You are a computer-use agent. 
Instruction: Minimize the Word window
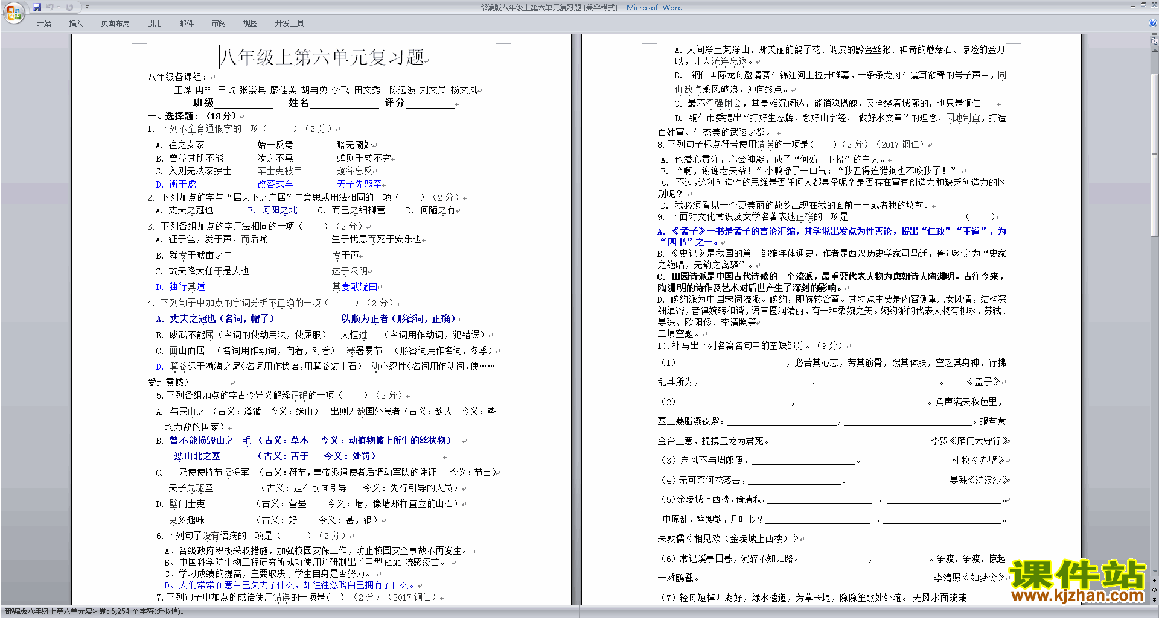pyautogui.click(x=1132, y=5)
